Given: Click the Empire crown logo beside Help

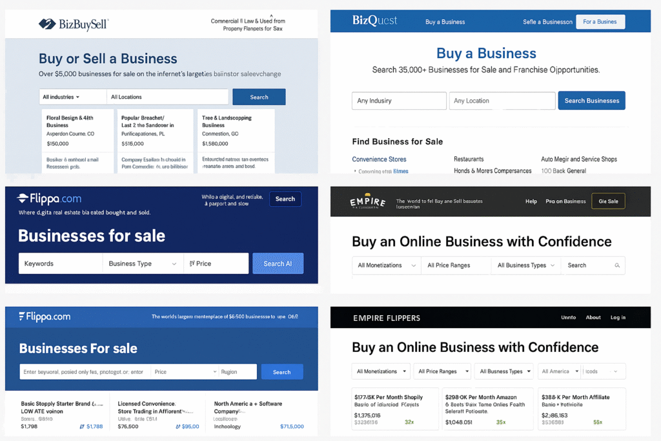Looking at the screenshot, I should pyautogui.click(x=367, y=201).
